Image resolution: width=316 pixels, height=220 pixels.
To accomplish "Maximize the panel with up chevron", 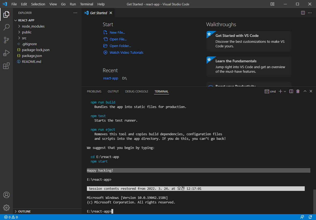I will [x=305, y=91].
